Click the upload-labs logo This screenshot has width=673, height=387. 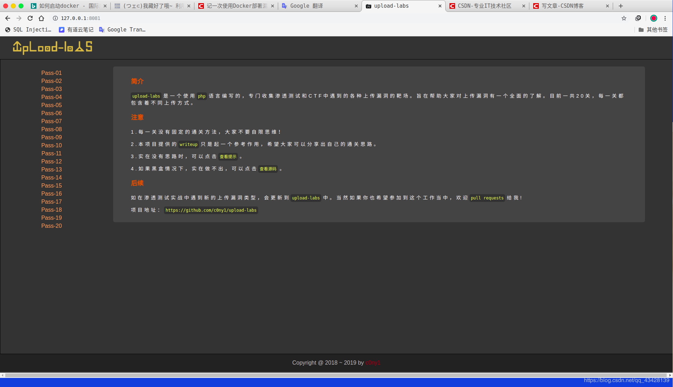tap(53, 47)
